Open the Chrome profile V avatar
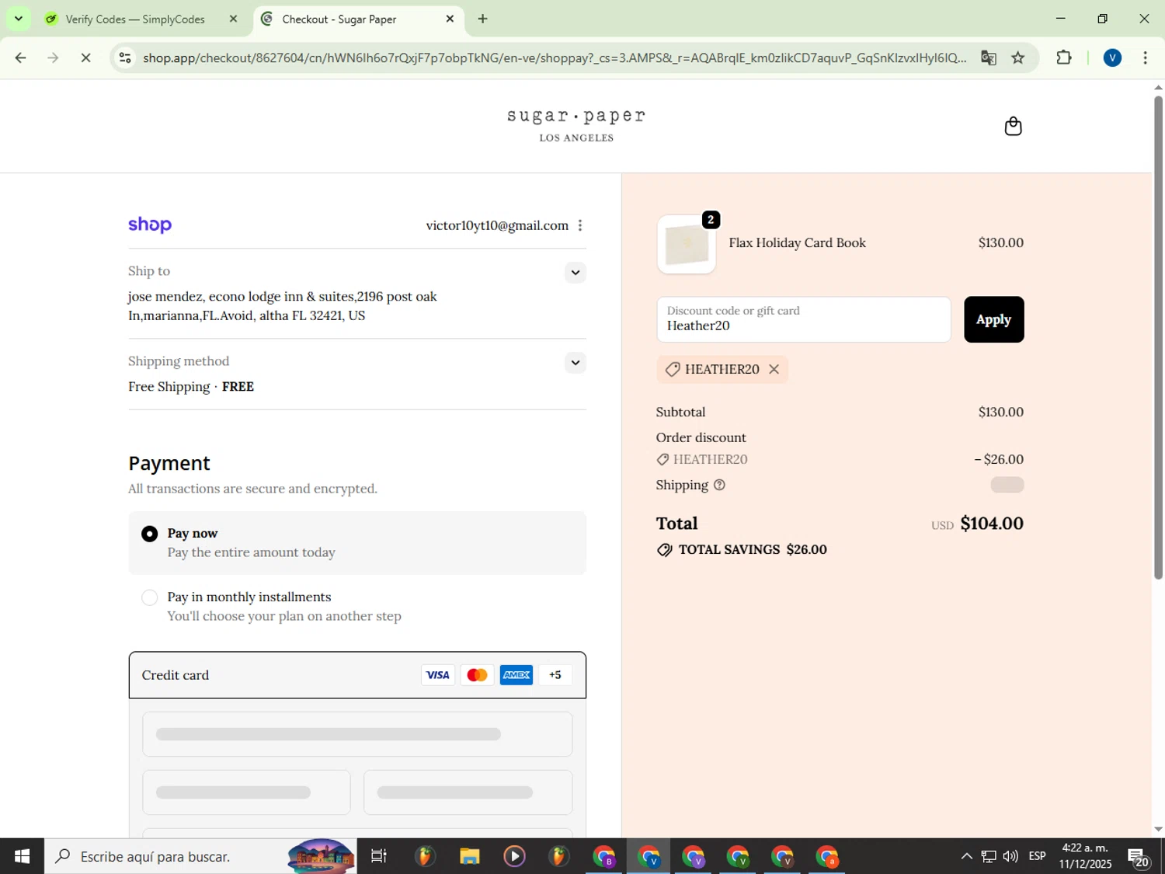This screenshot has height=874, width=1165. [x=1112, y=57]
